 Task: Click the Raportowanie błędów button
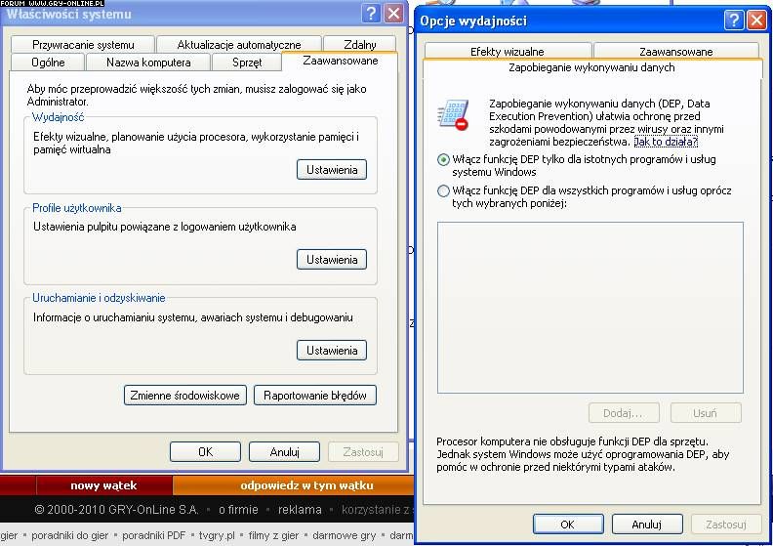(x=314, y=396)
